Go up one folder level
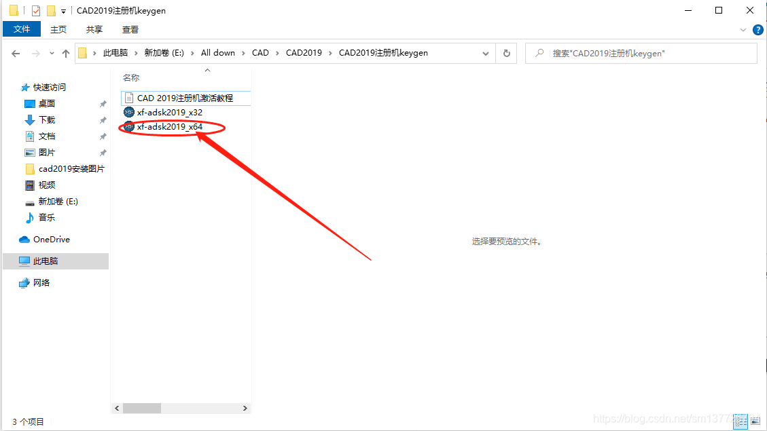 (x=65, y=53)
